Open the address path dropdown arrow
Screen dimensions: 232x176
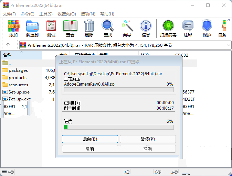click(x=229, y=45)
